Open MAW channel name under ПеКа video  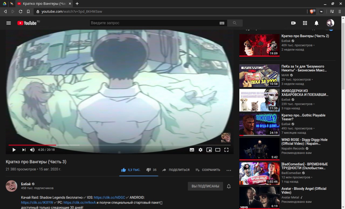point(285,75)
